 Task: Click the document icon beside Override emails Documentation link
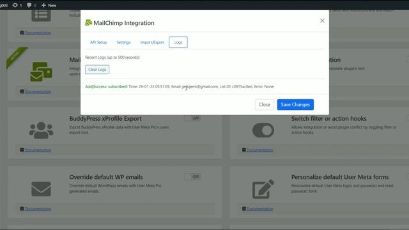point(22,209)
